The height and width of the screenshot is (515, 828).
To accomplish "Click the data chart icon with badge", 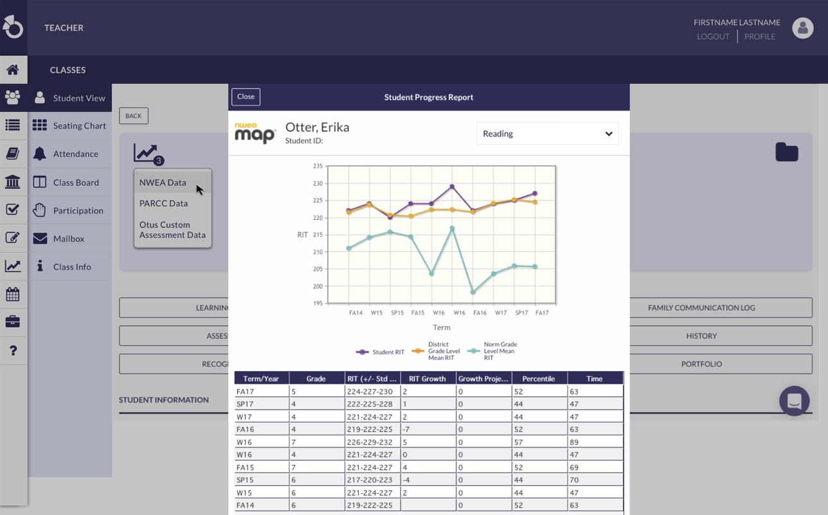I will 148,154.
